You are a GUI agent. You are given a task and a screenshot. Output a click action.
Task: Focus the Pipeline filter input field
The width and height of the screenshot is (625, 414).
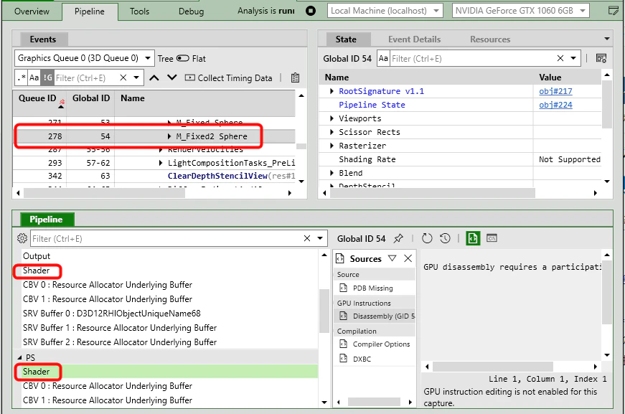(x=166, y=238)
